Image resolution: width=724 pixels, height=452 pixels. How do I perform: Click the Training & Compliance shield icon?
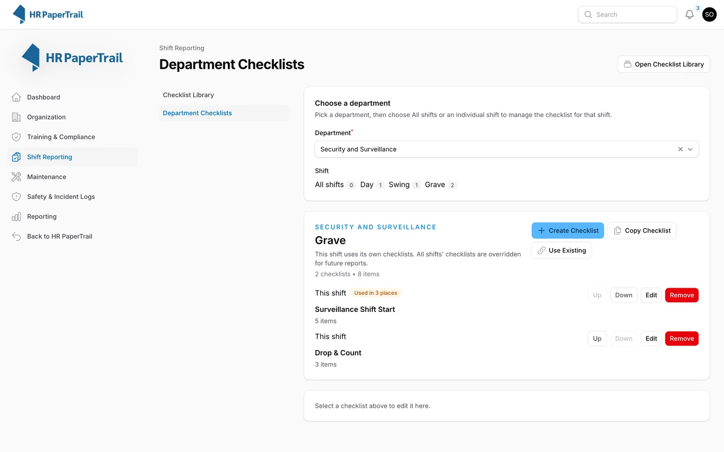click(17, 137)
